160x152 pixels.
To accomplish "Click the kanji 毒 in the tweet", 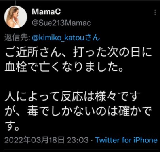I will 32,111.
